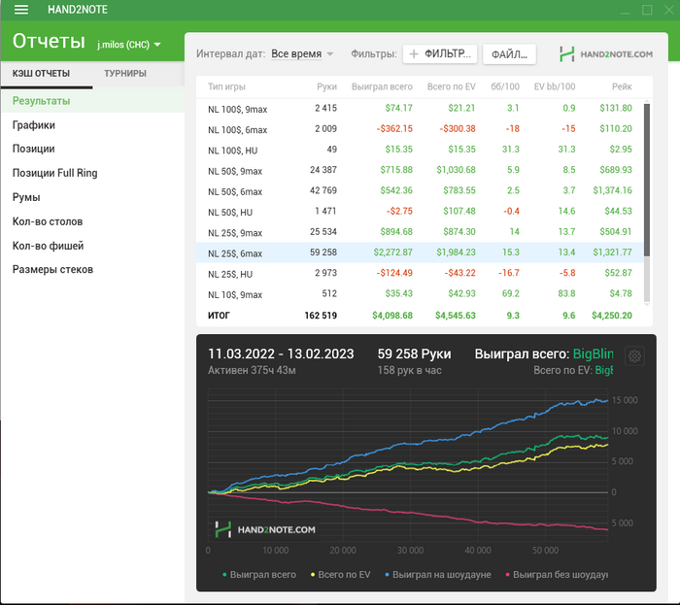Image resolution: width=680 pixels, height=605 pixels.
Task: Select the highlighted NL 25$, 6max row
Action: click(420, 252)
